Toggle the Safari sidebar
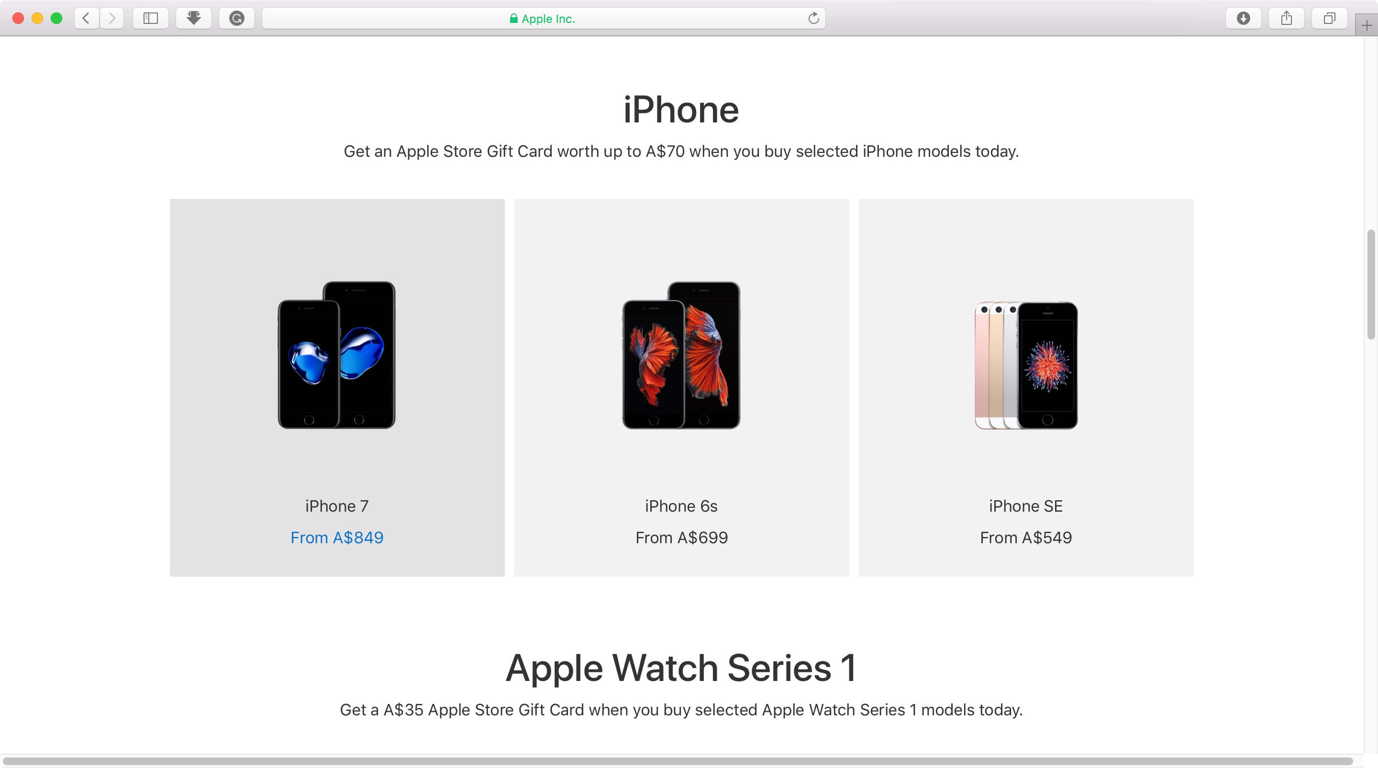The width and height of the screenshot is (1378, 768). pos(151,18)
